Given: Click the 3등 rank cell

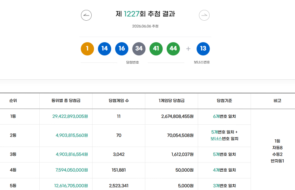Looking at the screenshot, I should (x=13, y=154).
